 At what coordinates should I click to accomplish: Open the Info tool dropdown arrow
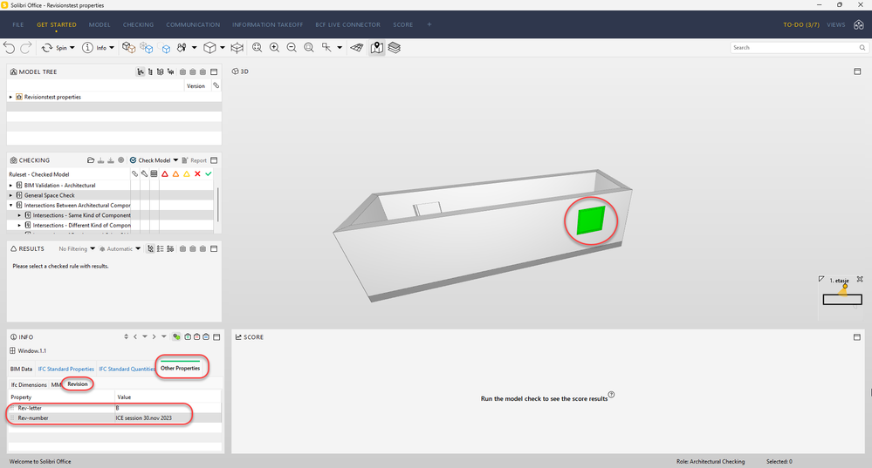[112, 48]
